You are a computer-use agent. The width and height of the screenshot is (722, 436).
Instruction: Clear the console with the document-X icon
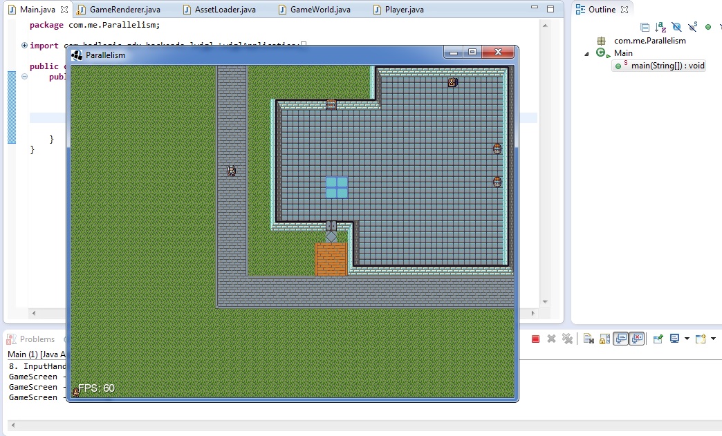pyautogui.click(x=589, y=339)
